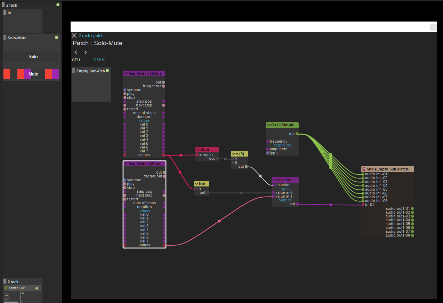
Task: Collapse the Seq Switch (Solo) module
Action: point(126,74)
